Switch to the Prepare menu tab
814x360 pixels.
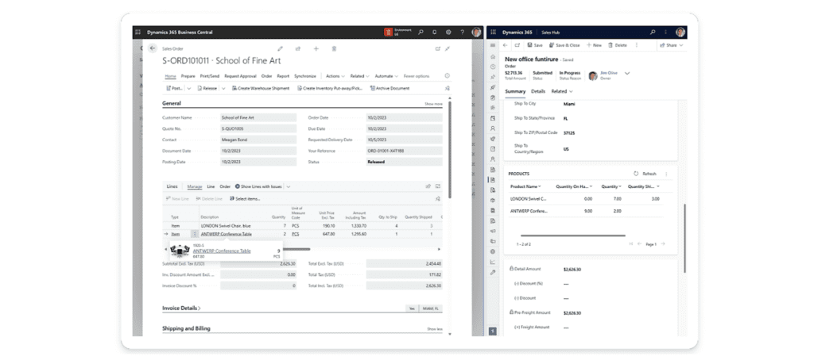pyautogui.click(x=189, y=76)
